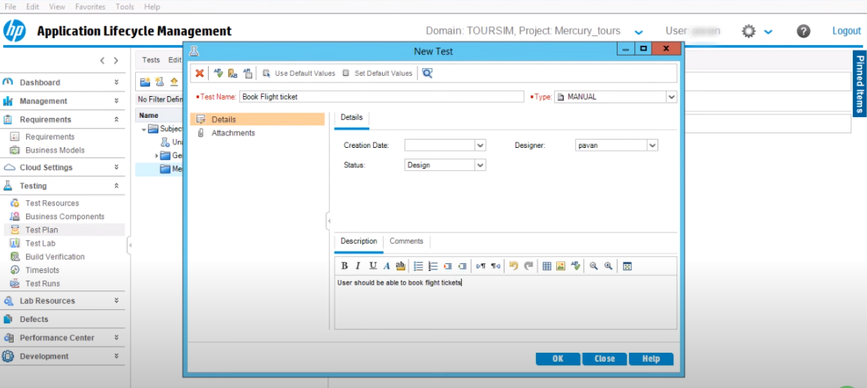Screen dimensions: 867x388
Task: Select Attachments in the left pane
Action: click(x=233, y=133)
